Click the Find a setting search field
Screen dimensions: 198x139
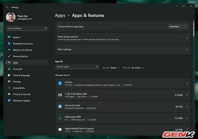[27, 28]
